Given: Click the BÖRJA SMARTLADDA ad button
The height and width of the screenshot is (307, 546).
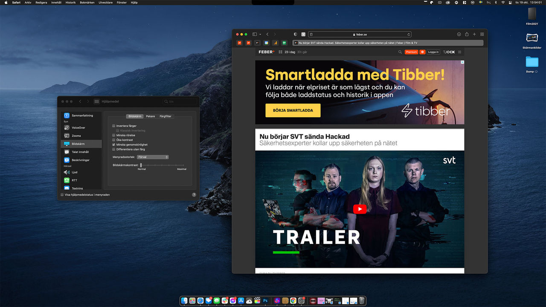Looking at the screenshot, I should 293,110.
